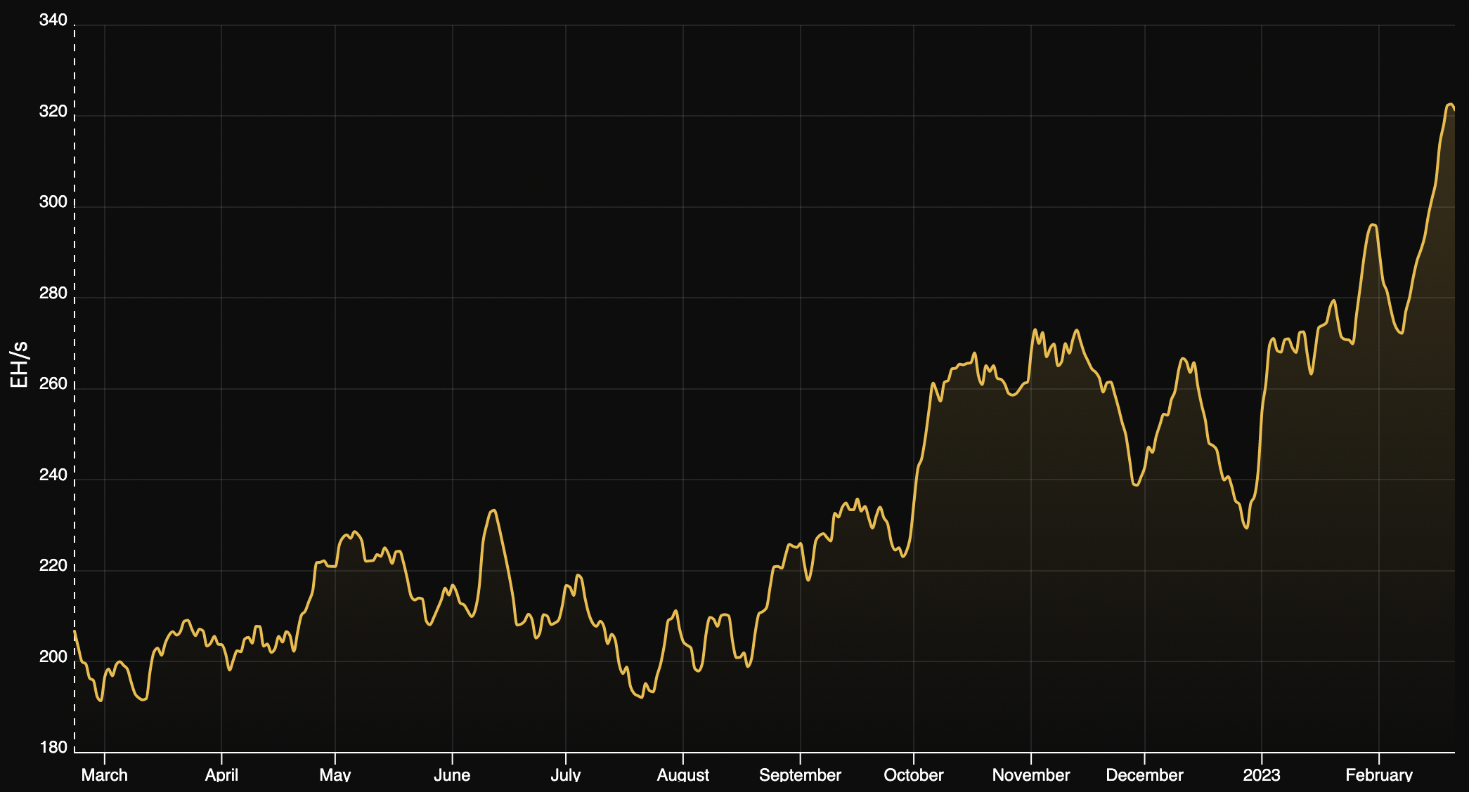This screenshot has height=792, width=1469.
Task: Click the 'May' x-axis label
Action: (335, 775)
